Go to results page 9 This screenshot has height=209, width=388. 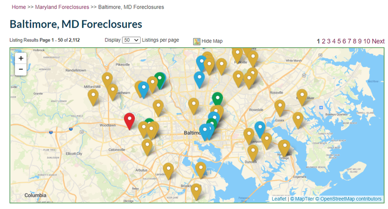tap(360, 41)
